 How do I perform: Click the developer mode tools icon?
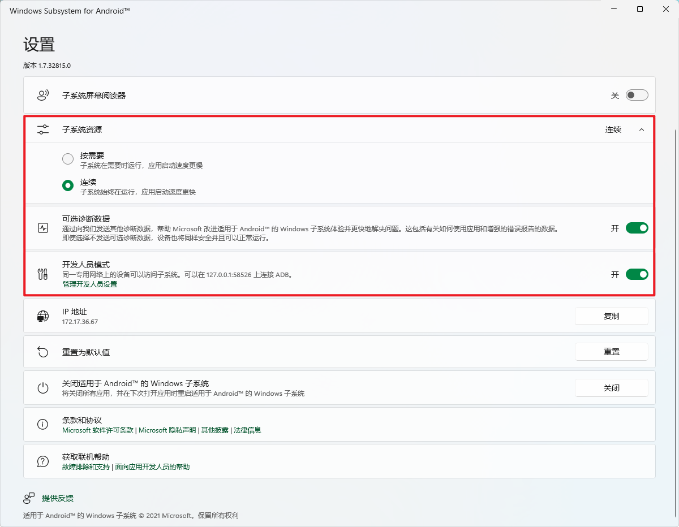tap(43, 274)
